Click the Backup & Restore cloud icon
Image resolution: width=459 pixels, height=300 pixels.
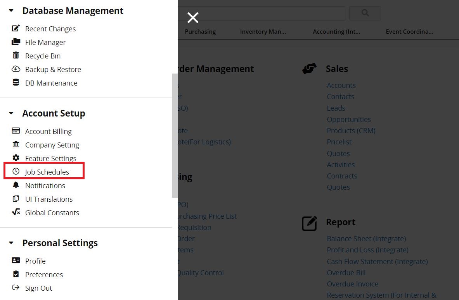[x=16, y=69]
